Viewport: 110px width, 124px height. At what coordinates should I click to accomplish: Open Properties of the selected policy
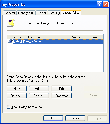click(62, 96)
